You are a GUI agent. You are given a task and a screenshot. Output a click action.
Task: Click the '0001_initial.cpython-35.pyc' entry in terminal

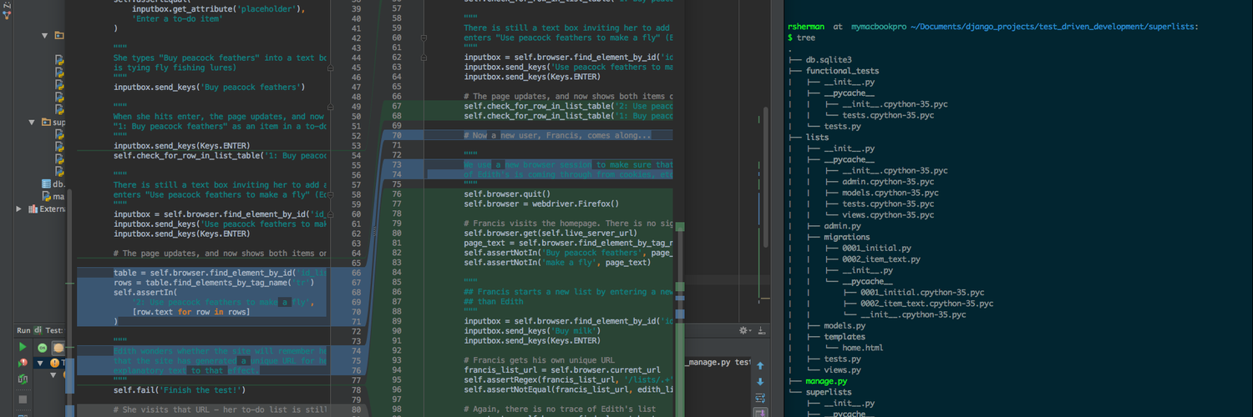click(923, 293)
